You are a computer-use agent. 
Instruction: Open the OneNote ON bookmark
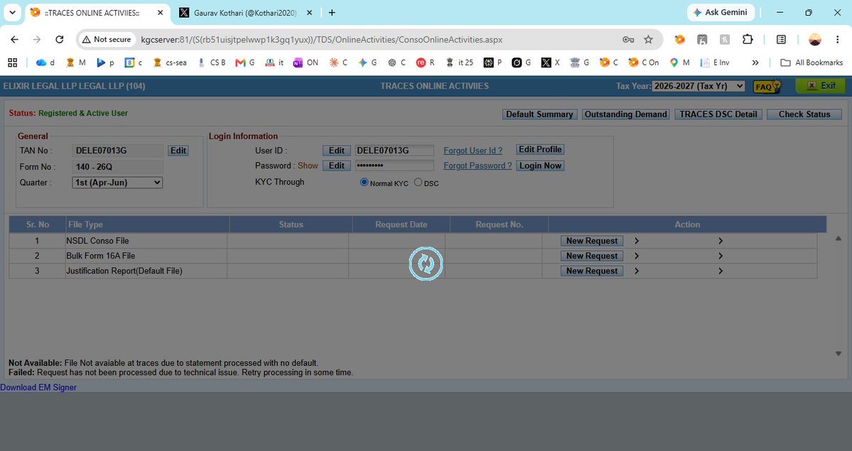(306, 63)
